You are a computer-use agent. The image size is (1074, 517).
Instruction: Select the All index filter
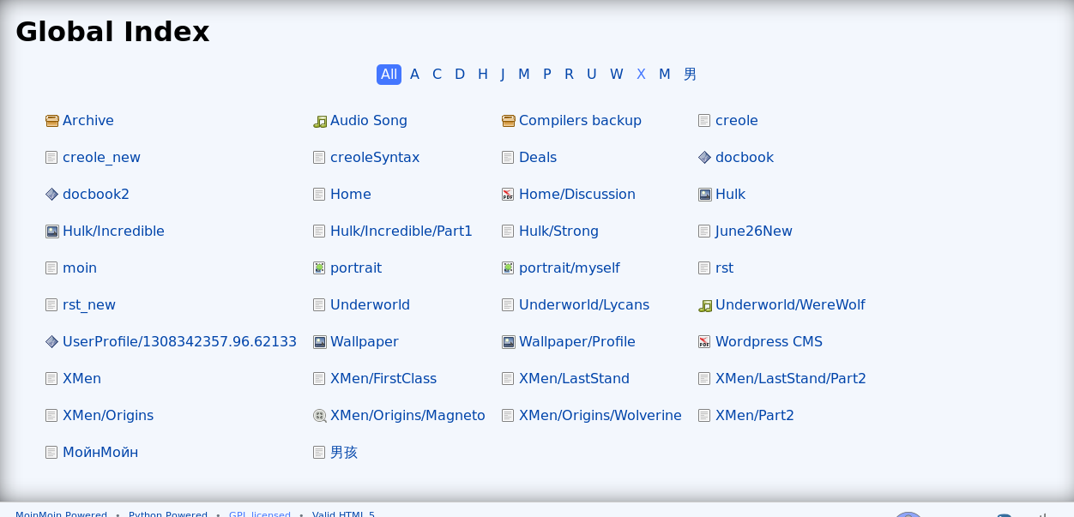tap(389, 75)
